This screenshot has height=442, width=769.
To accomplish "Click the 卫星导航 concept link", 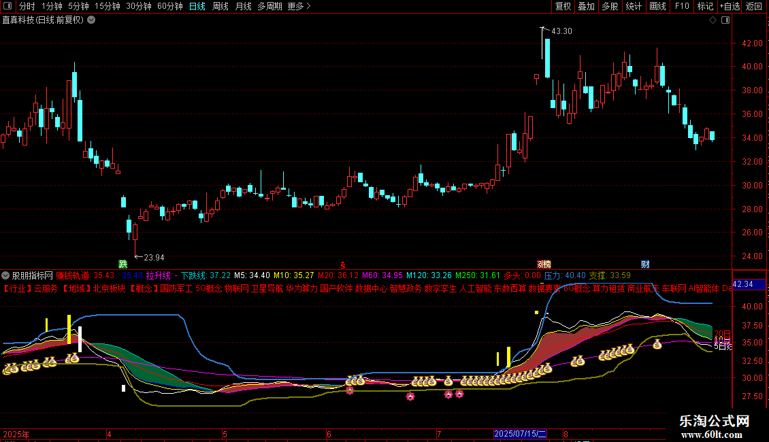I will tap(267, 288).
